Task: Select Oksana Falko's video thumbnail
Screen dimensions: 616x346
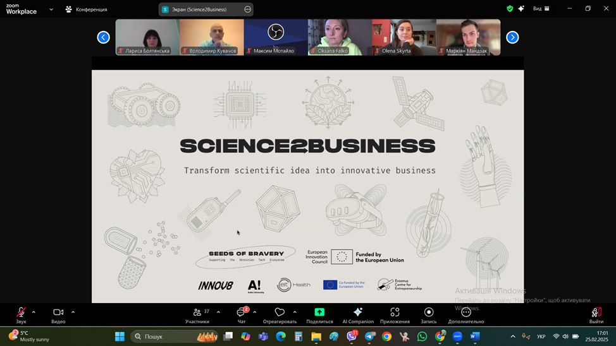Action: [340, 37]
